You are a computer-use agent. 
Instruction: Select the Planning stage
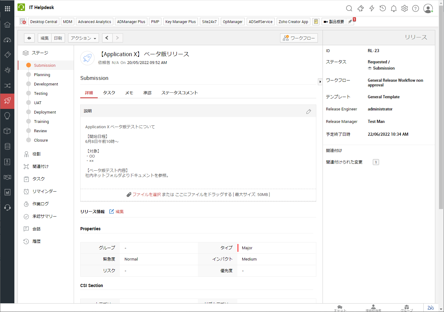click(42, 75)
